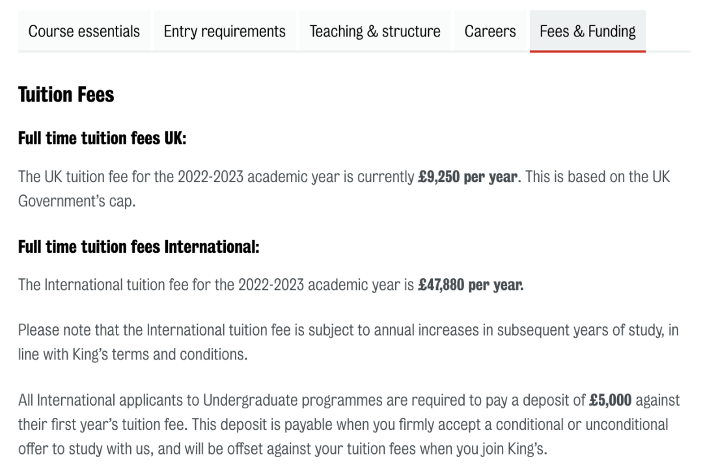Click the bold £9,250 per year text
The width and height of the screenshot is (703, 474).
click(x=468, y=177)
